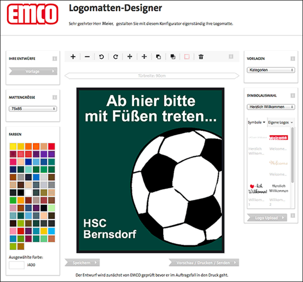Click the 'Willkom... 1' symbol label
Image resolution: width=303 pixels, height=282 pixels.
tap(256, 202)
